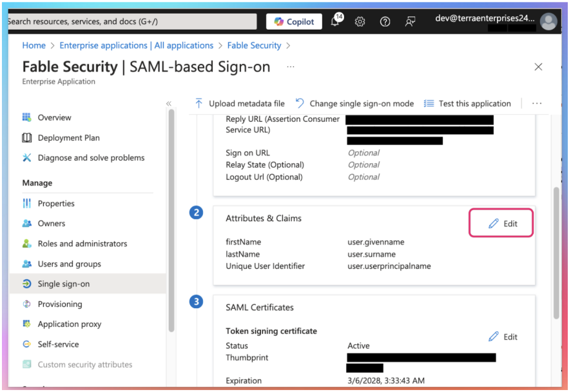Open the ellipsis next to page title
This screenshot has width=571, height=392.
pos(290,66)
